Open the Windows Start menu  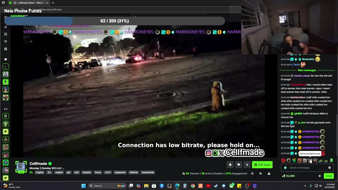[83, 186]
